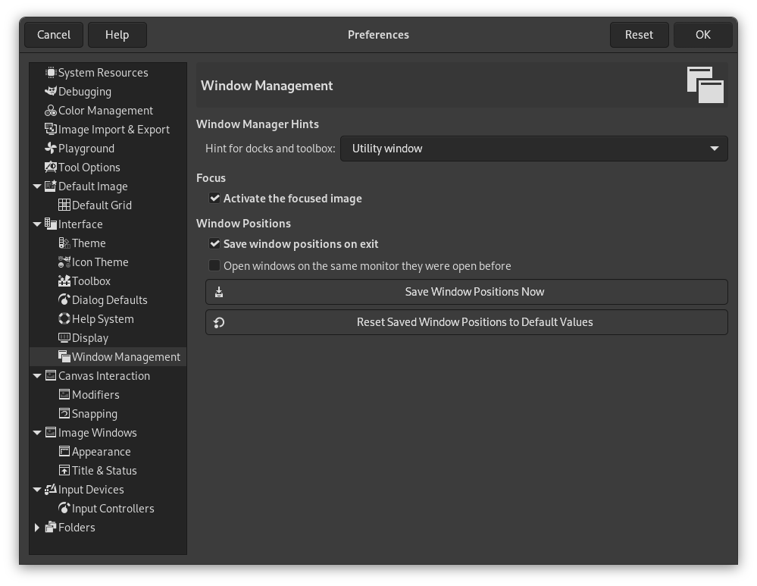
Task: Select the Debugging sidebar icon
Action: [50, 91]
